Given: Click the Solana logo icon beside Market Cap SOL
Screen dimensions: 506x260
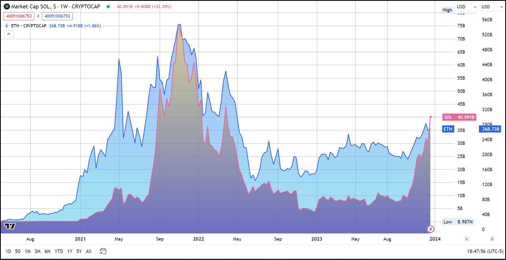Looking at the screenshot, I should click(x=7, y=7).
